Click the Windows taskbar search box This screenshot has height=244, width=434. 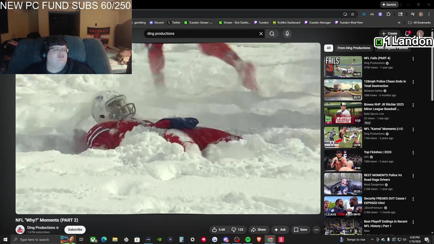[x=43, y=240]
